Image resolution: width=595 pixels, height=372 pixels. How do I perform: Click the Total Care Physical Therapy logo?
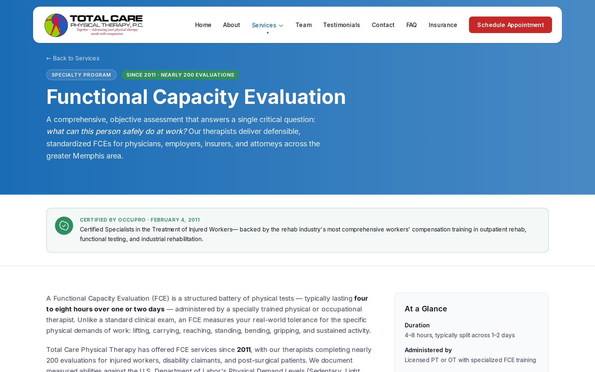[94, 25]
